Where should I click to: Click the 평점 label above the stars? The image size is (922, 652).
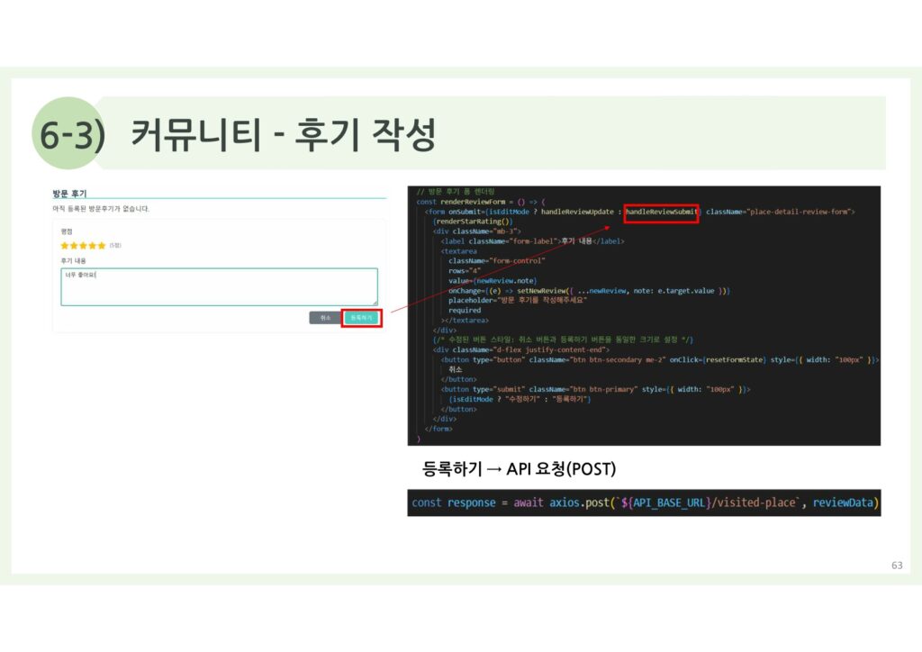coord(67,231)
